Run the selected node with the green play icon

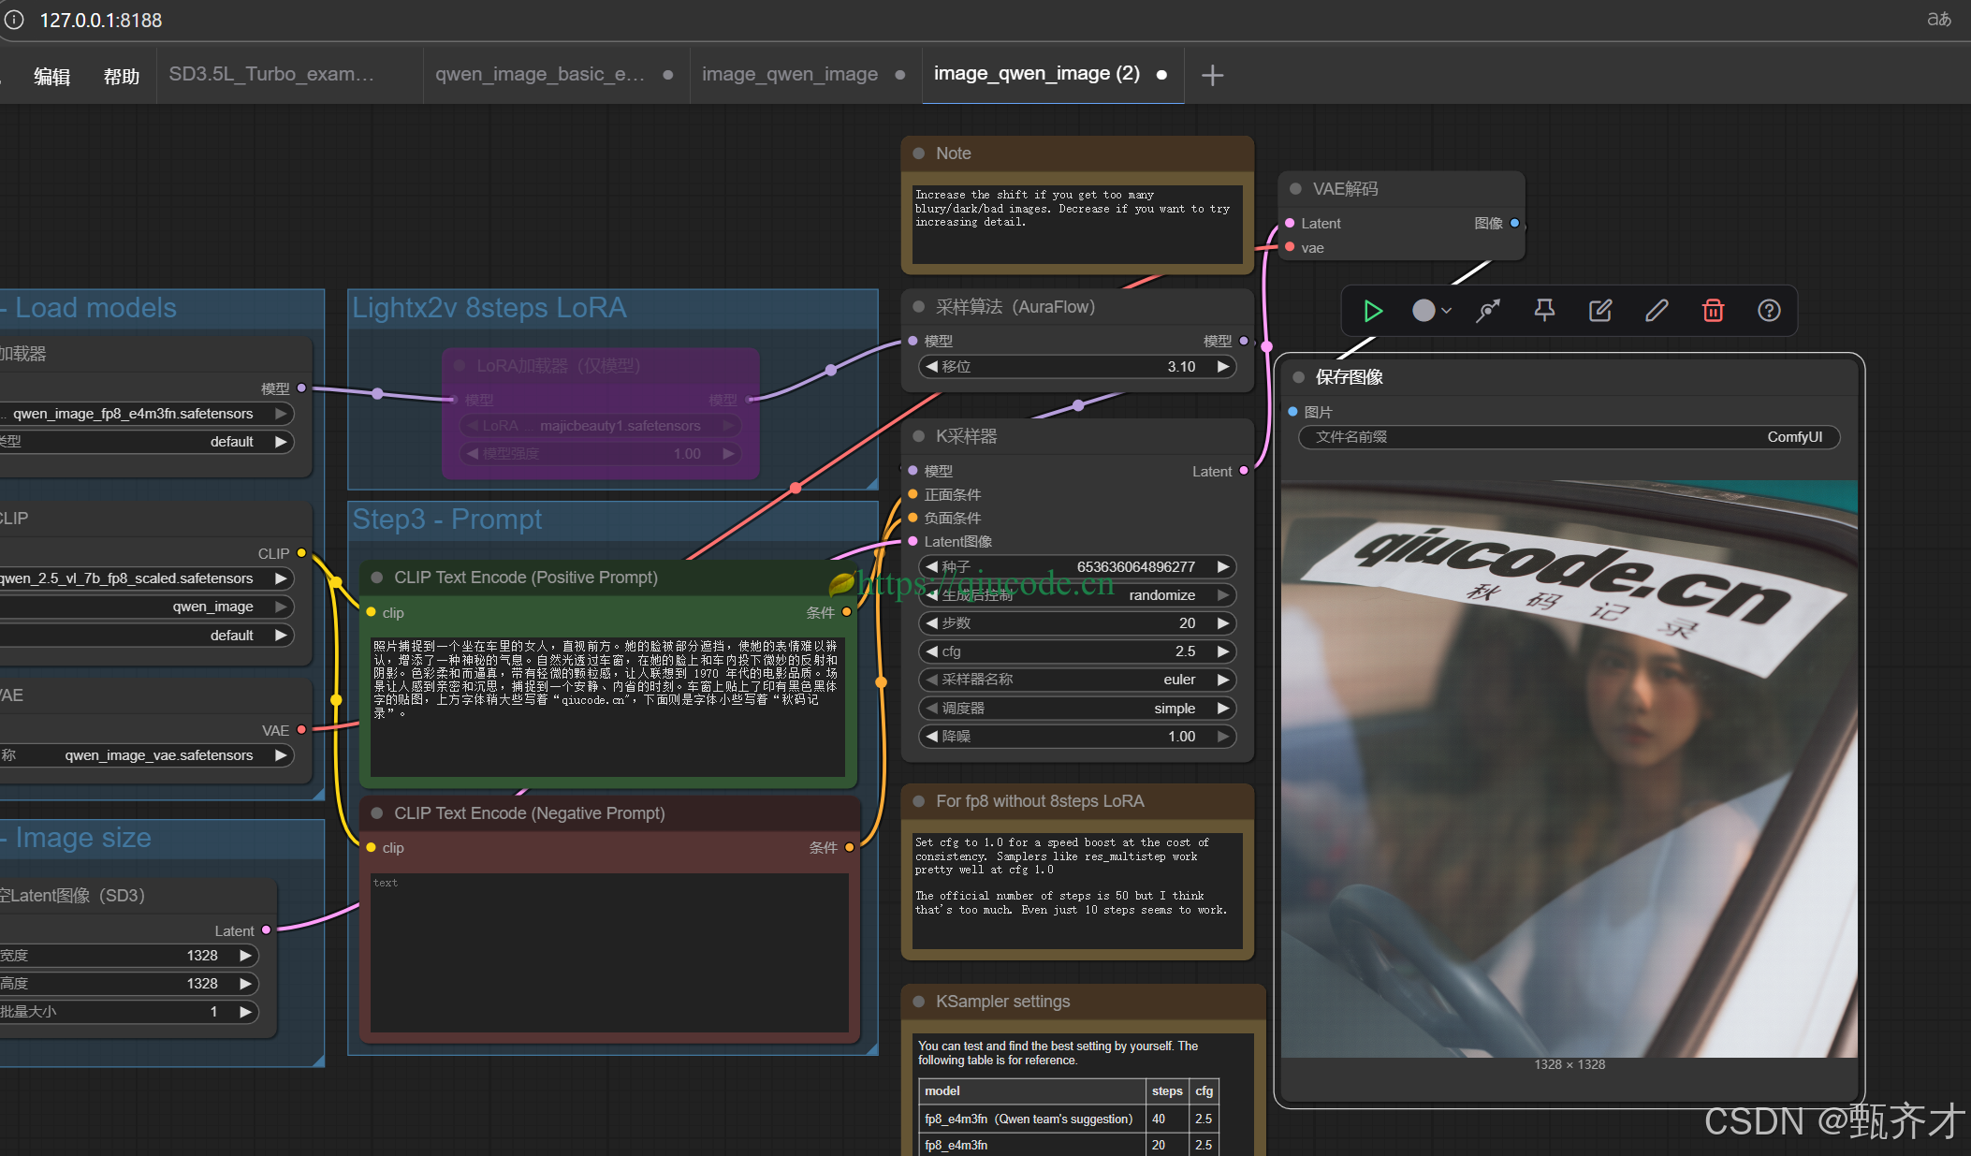(1373, 311)
